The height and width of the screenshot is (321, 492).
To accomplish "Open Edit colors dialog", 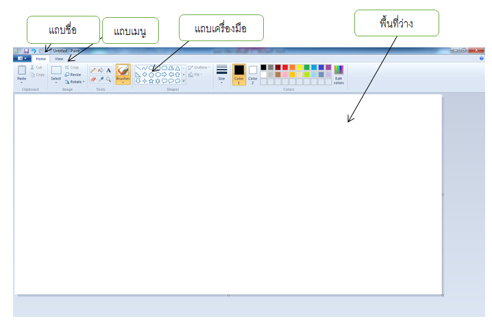I will coord(339,74).
